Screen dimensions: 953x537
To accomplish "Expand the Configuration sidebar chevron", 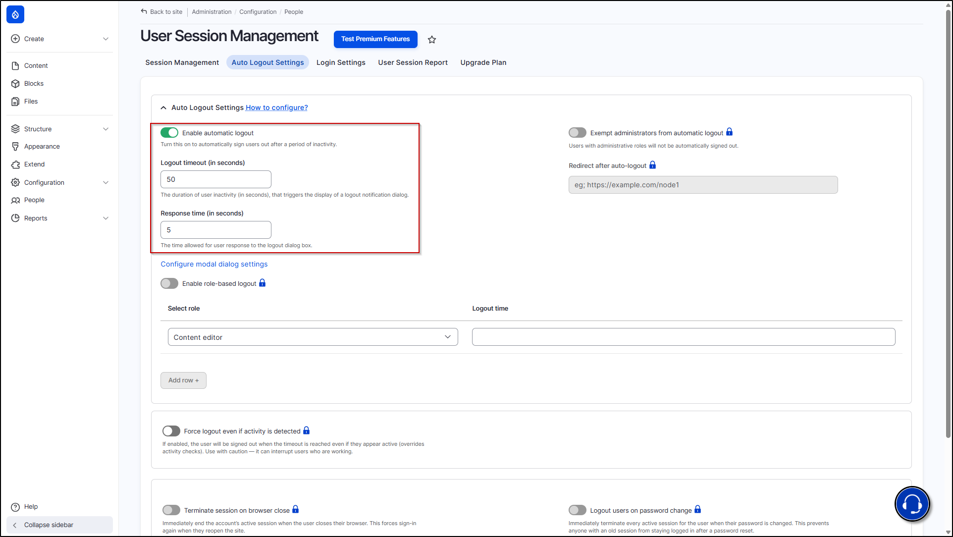I will coord(106,182).
